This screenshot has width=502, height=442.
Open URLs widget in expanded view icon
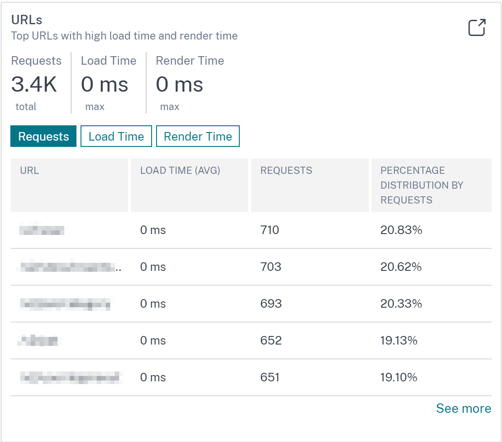pos(477,27)
